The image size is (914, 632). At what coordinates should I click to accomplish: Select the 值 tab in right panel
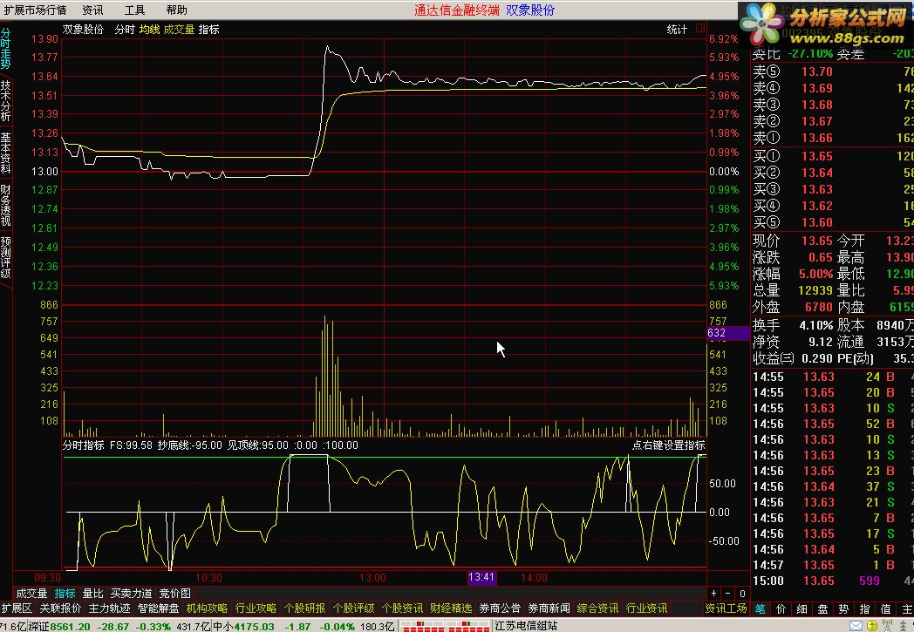click(x=886, y=608)
